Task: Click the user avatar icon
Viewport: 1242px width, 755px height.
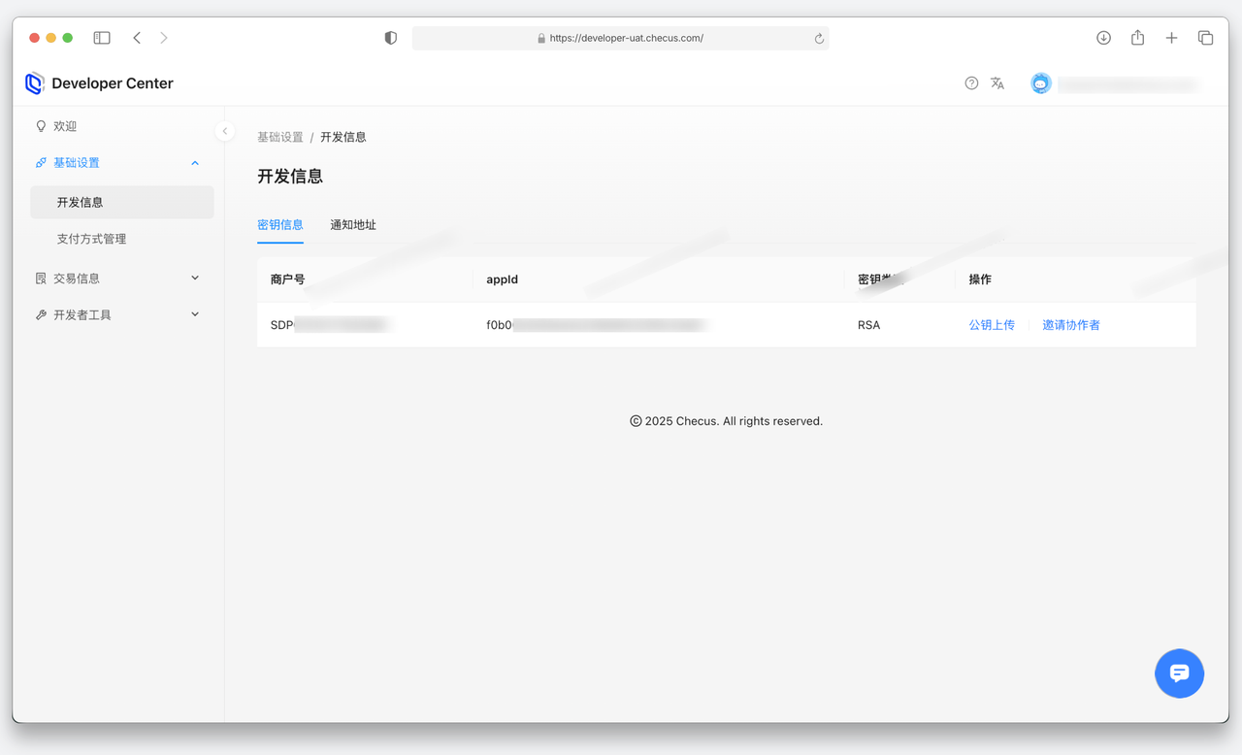Action: 1041,83
